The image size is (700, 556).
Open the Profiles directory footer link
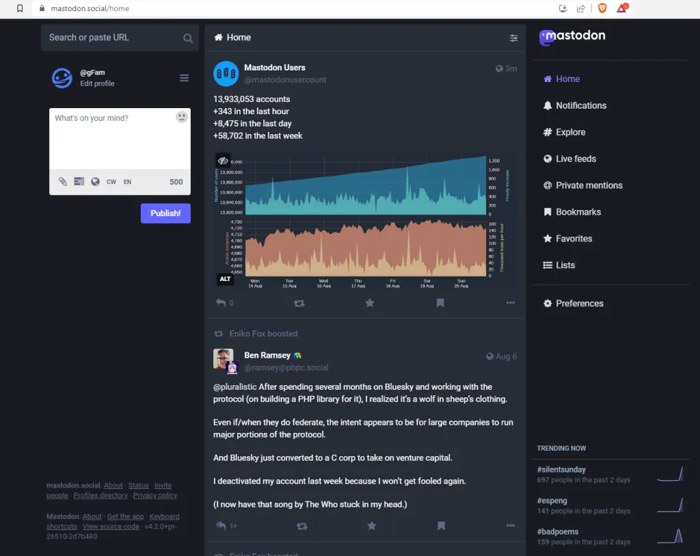click(100, 495)
